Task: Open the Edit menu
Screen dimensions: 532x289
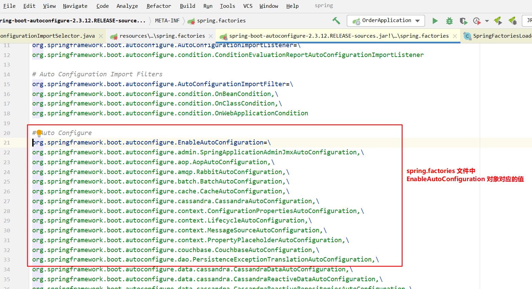Action: pos(29,6)
